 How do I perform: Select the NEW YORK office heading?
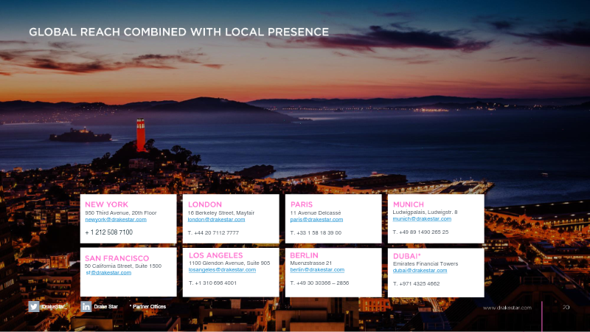pos(106,204)
